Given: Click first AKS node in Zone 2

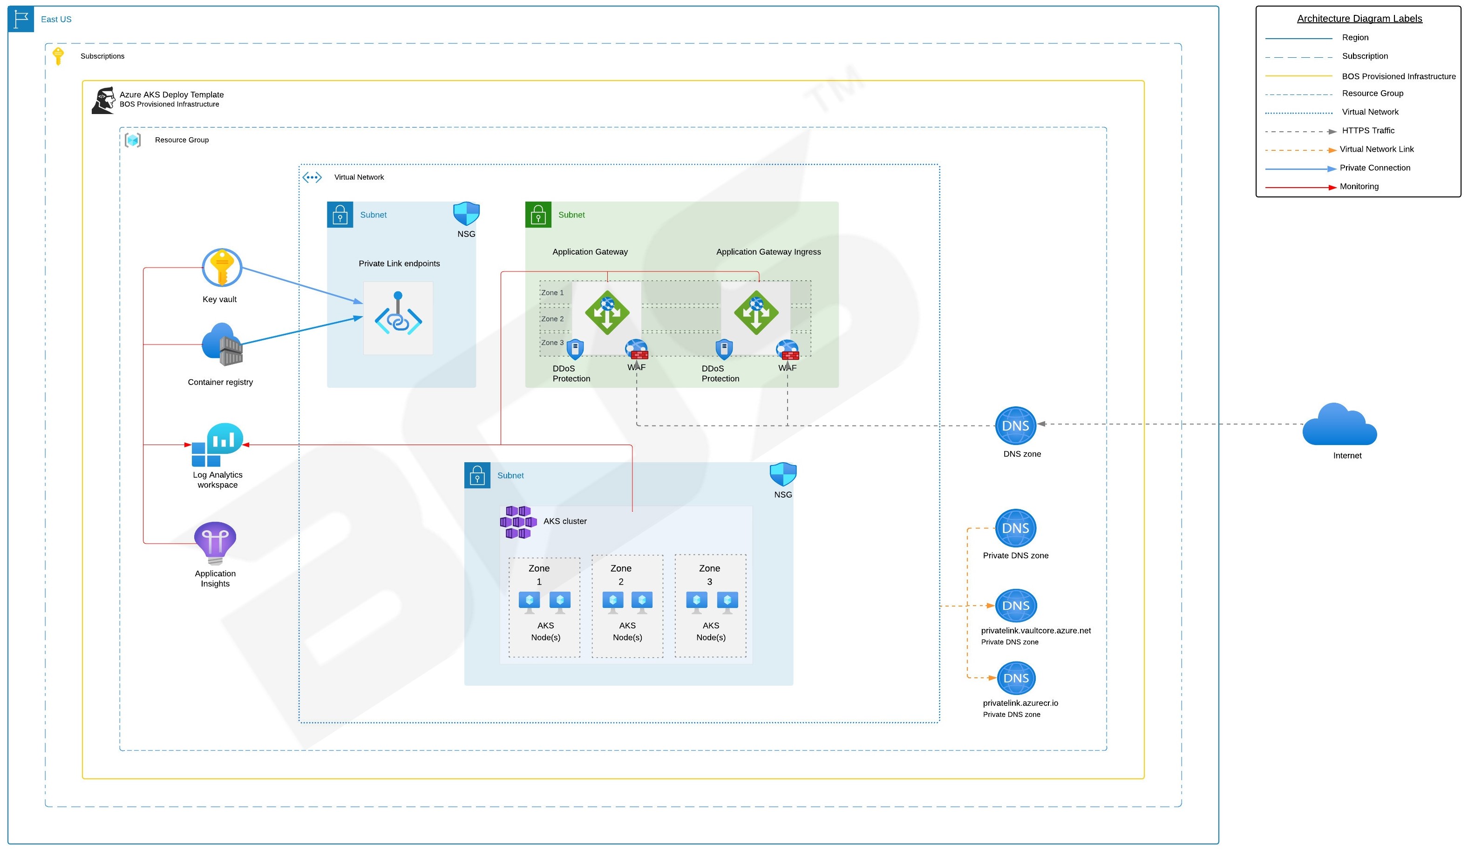Looking at the screenshot, I should pyautogui.click(x=613, y=602).
